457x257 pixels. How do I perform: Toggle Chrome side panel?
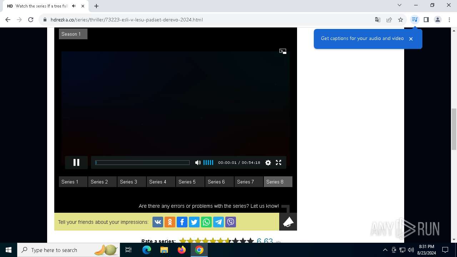[426, 20]
